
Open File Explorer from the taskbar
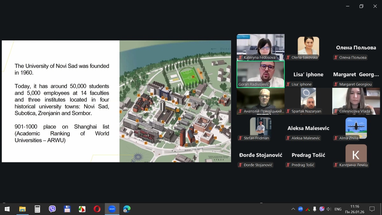(22, 209)
